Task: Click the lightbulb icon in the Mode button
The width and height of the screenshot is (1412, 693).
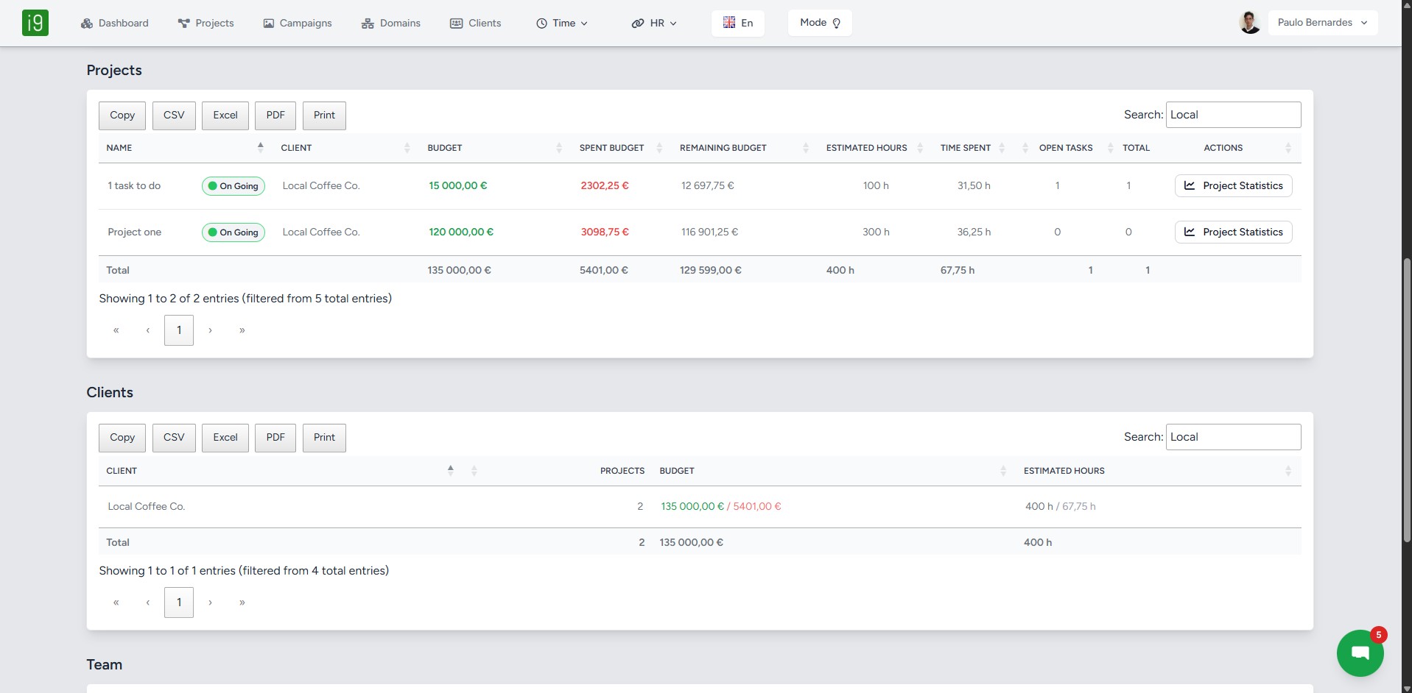Action: coord(836,23)
